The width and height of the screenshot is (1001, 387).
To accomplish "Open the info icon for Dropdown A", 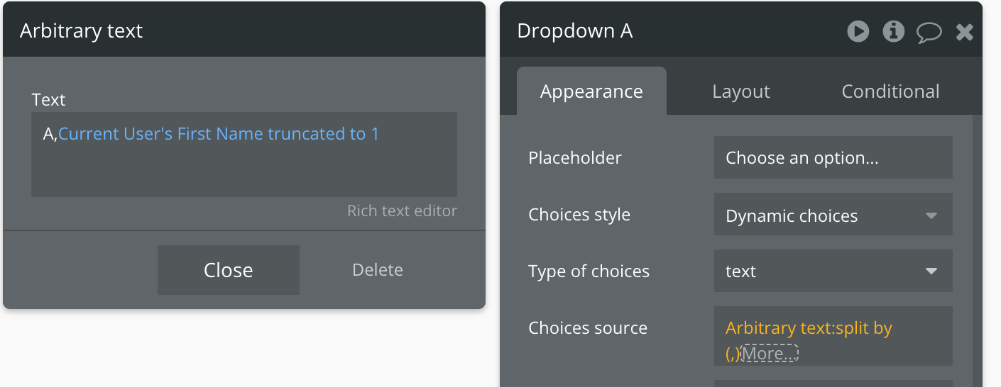I will coord(893,31).
